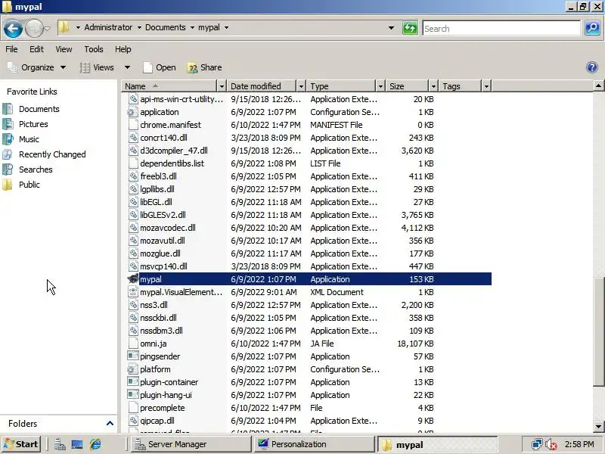
Task: Click the mypal.VisualElements XML document icon
Action: 133,292
